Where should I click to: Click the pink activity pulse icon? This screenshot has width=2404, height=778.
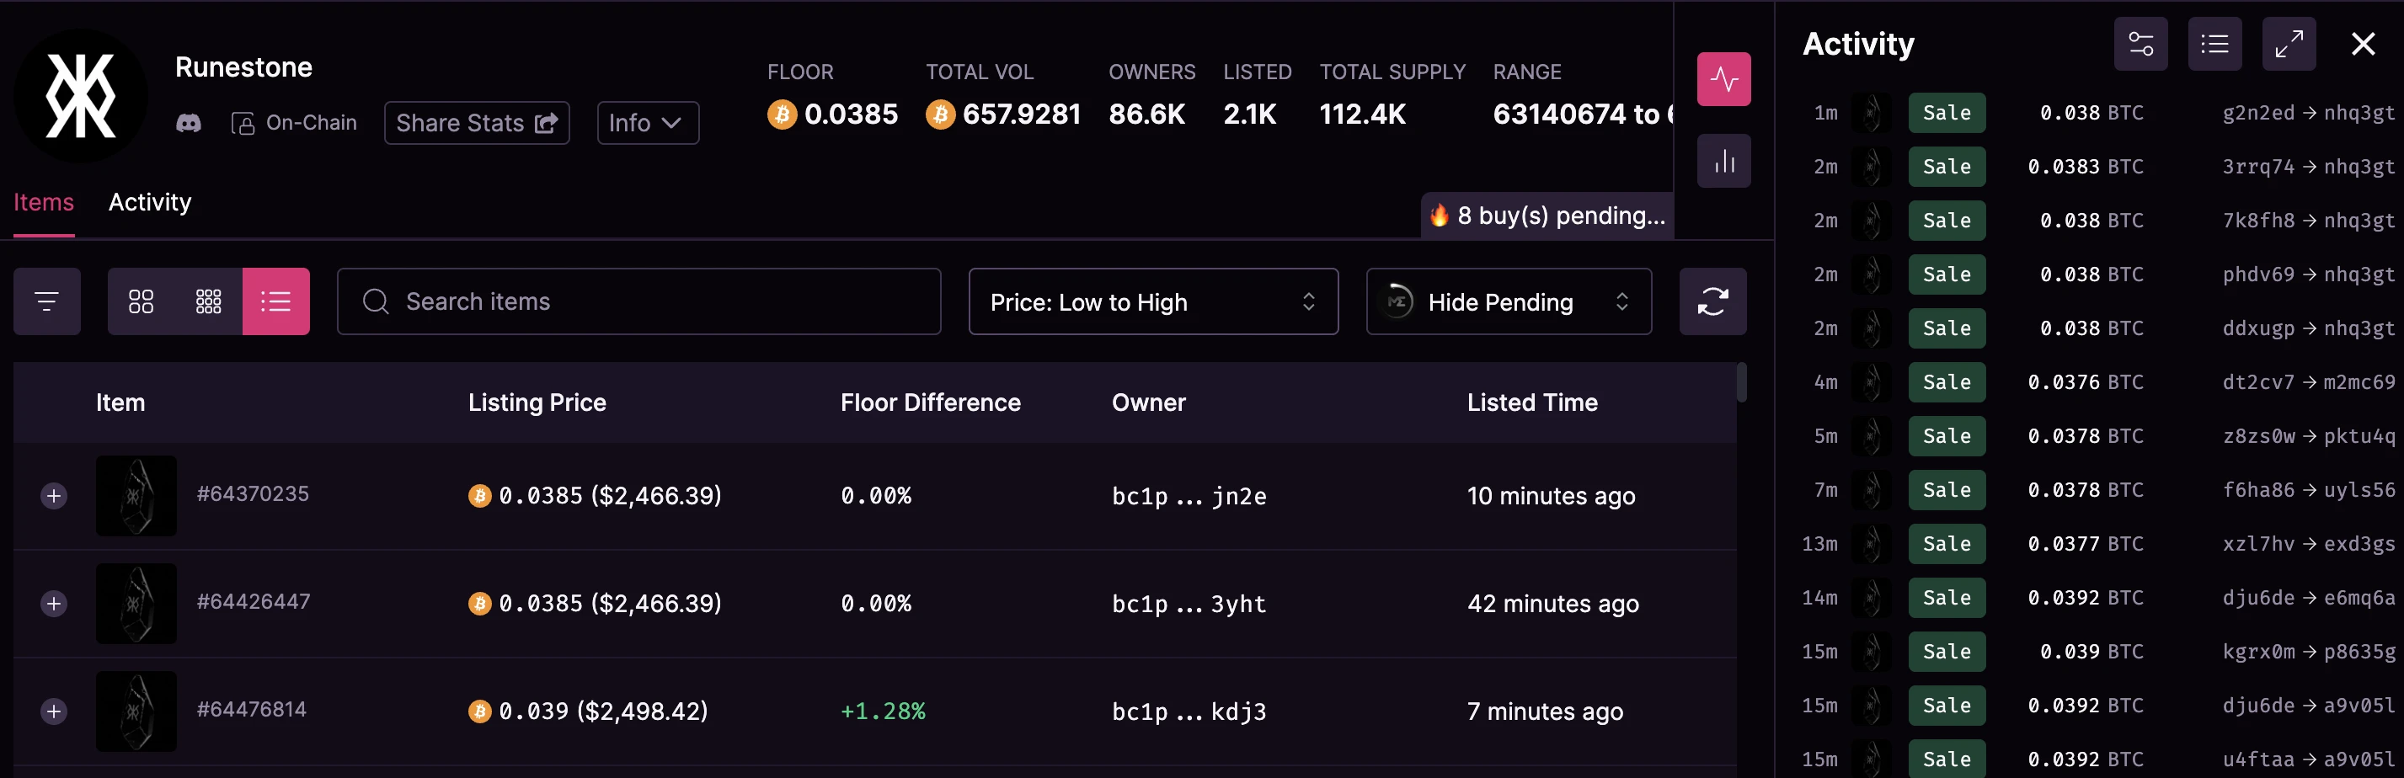point(1723,79)
